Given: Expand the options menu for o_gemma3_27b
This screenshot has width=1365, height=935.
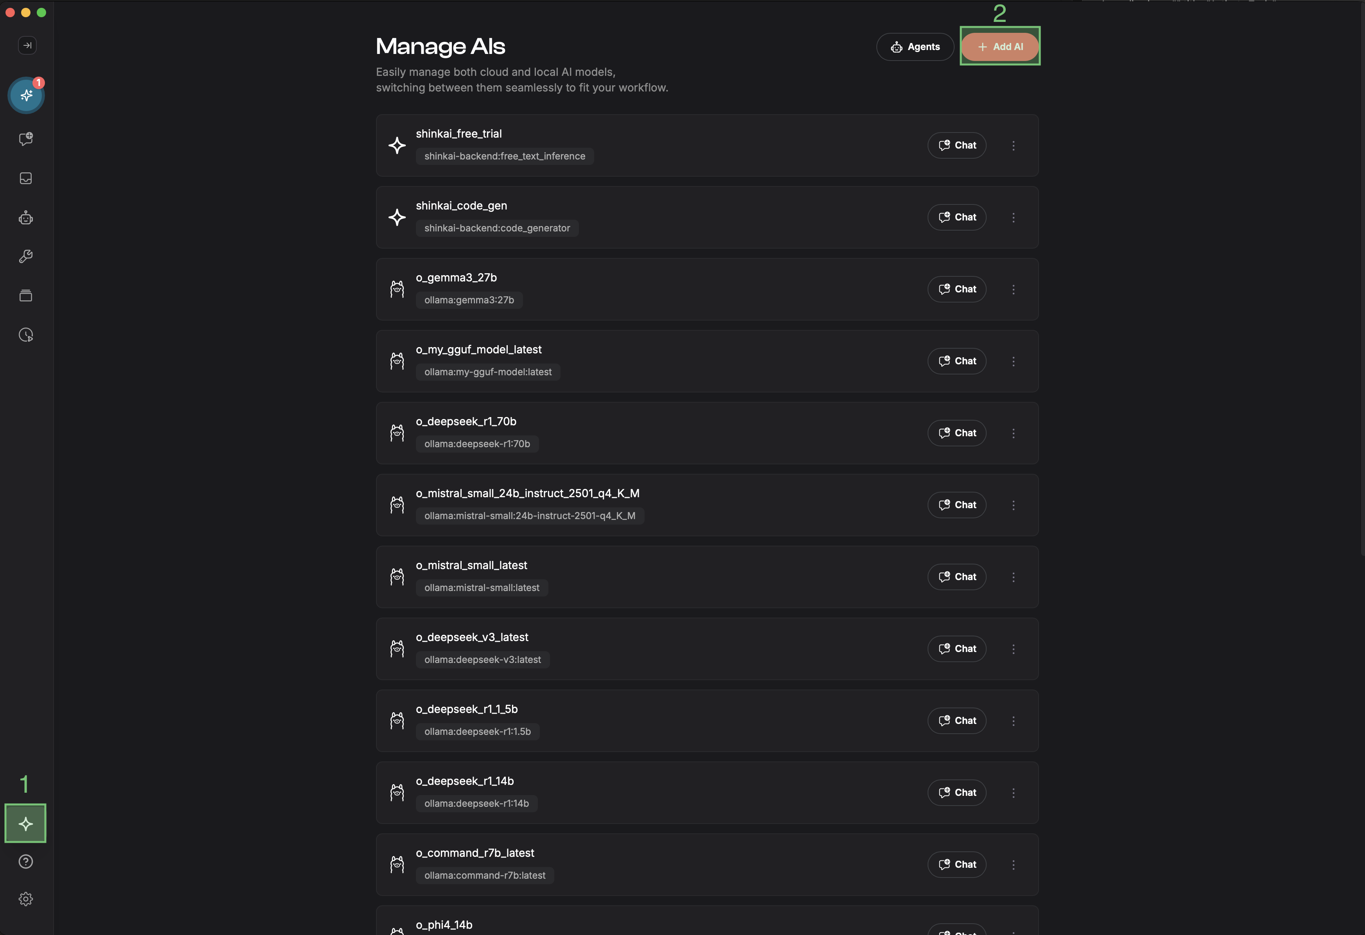Looking at the screenshot, I should coord(1013,290).
